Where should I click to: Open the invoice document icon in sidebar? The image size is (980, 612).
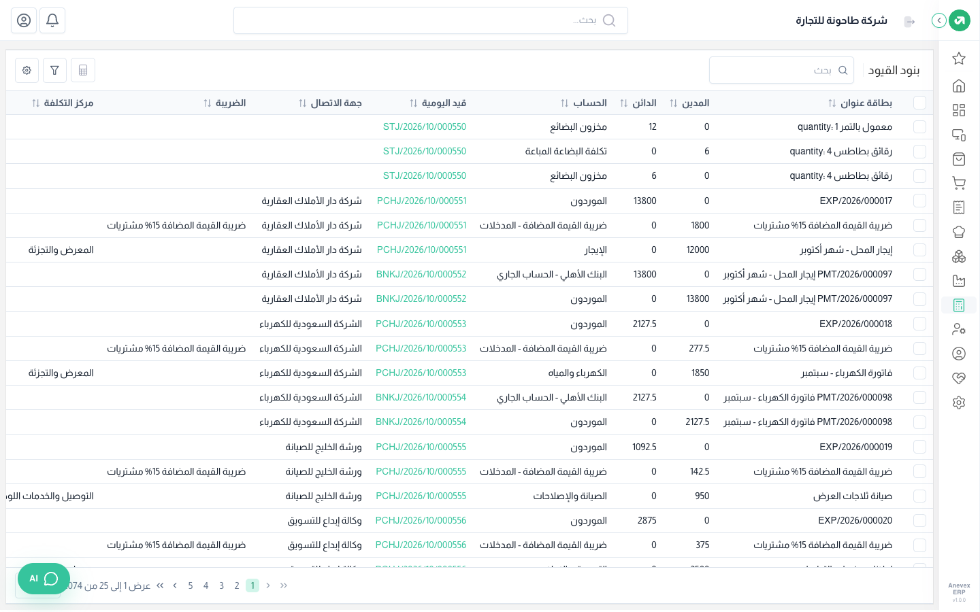coord(959,207)
